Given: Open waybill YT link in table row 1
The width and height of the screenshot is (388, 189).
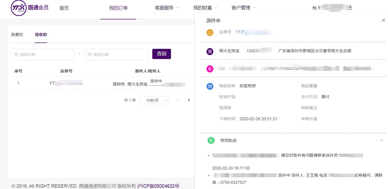Looking at the screenshot, I should [x=66, y=83].
